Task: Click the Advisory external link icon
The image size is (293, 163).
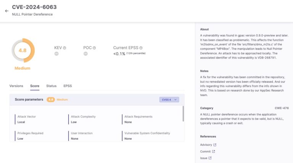Action: pos(215,145)
